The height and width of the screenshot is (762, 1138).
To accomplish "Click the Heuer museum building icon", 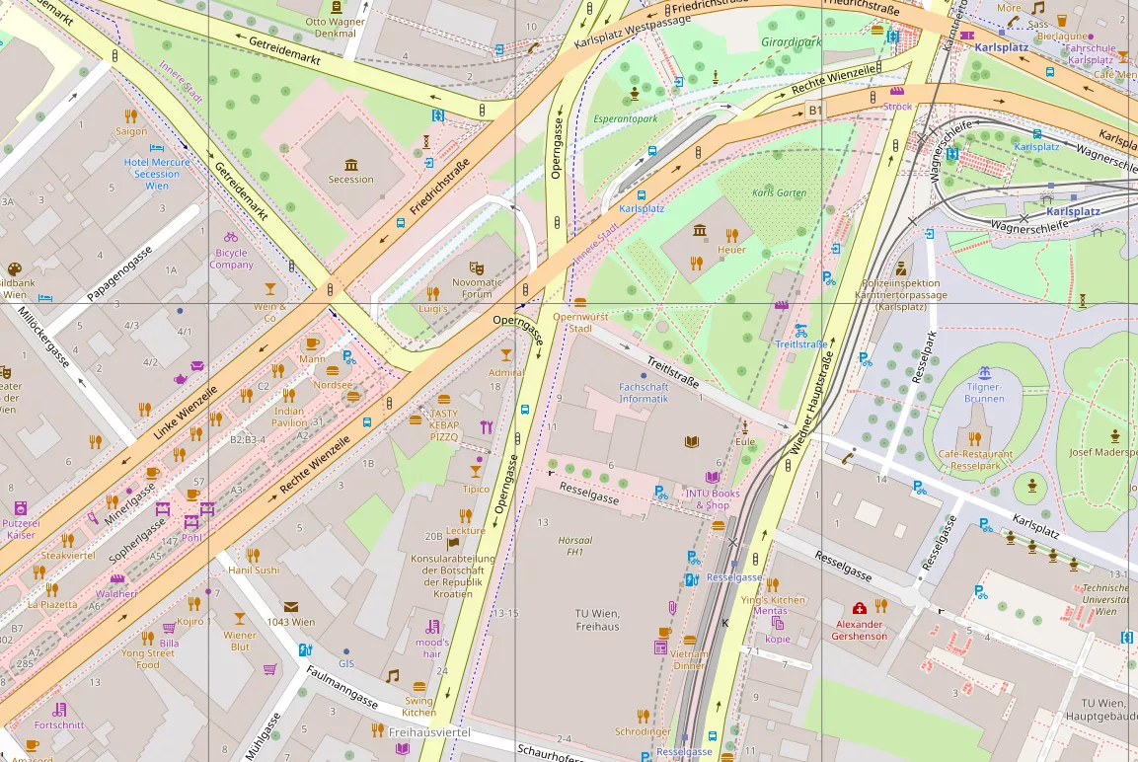I will pos(700,232).
